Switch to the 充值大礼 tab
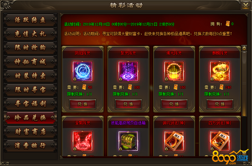The width and height of the screenshot is (252, 166). click(x=31, y=34)
